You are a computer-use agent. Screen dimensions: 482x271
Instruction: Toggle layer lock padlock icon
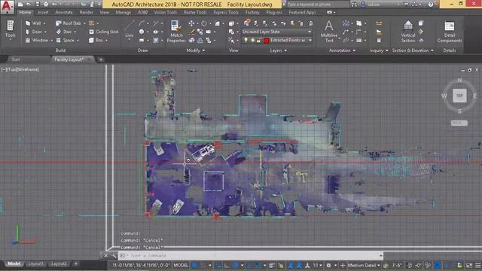(x=258, y=40)
